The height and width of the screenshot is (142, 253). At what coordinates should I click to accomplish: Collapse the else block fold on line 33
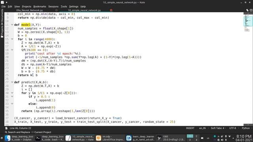tap(12, 104)
